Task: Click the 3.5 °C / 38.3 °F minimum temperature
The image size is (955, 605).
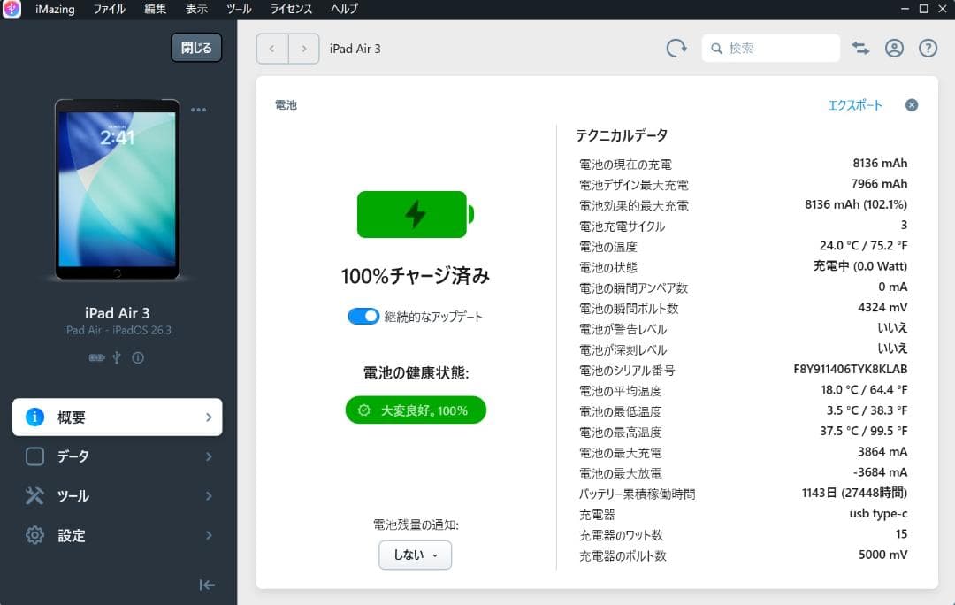Action: [x=867, y=410]
